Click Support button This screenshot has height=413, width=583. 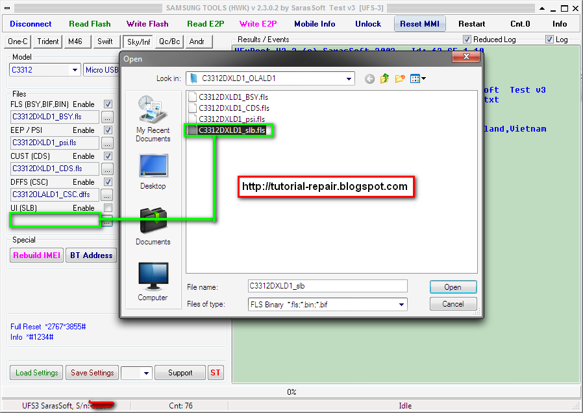(x=180, y=373)
